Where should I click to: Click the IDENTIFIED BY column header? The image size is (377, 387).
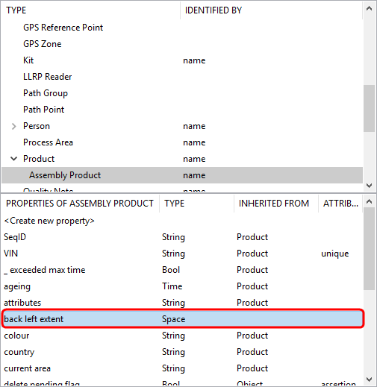click(271, 10)
